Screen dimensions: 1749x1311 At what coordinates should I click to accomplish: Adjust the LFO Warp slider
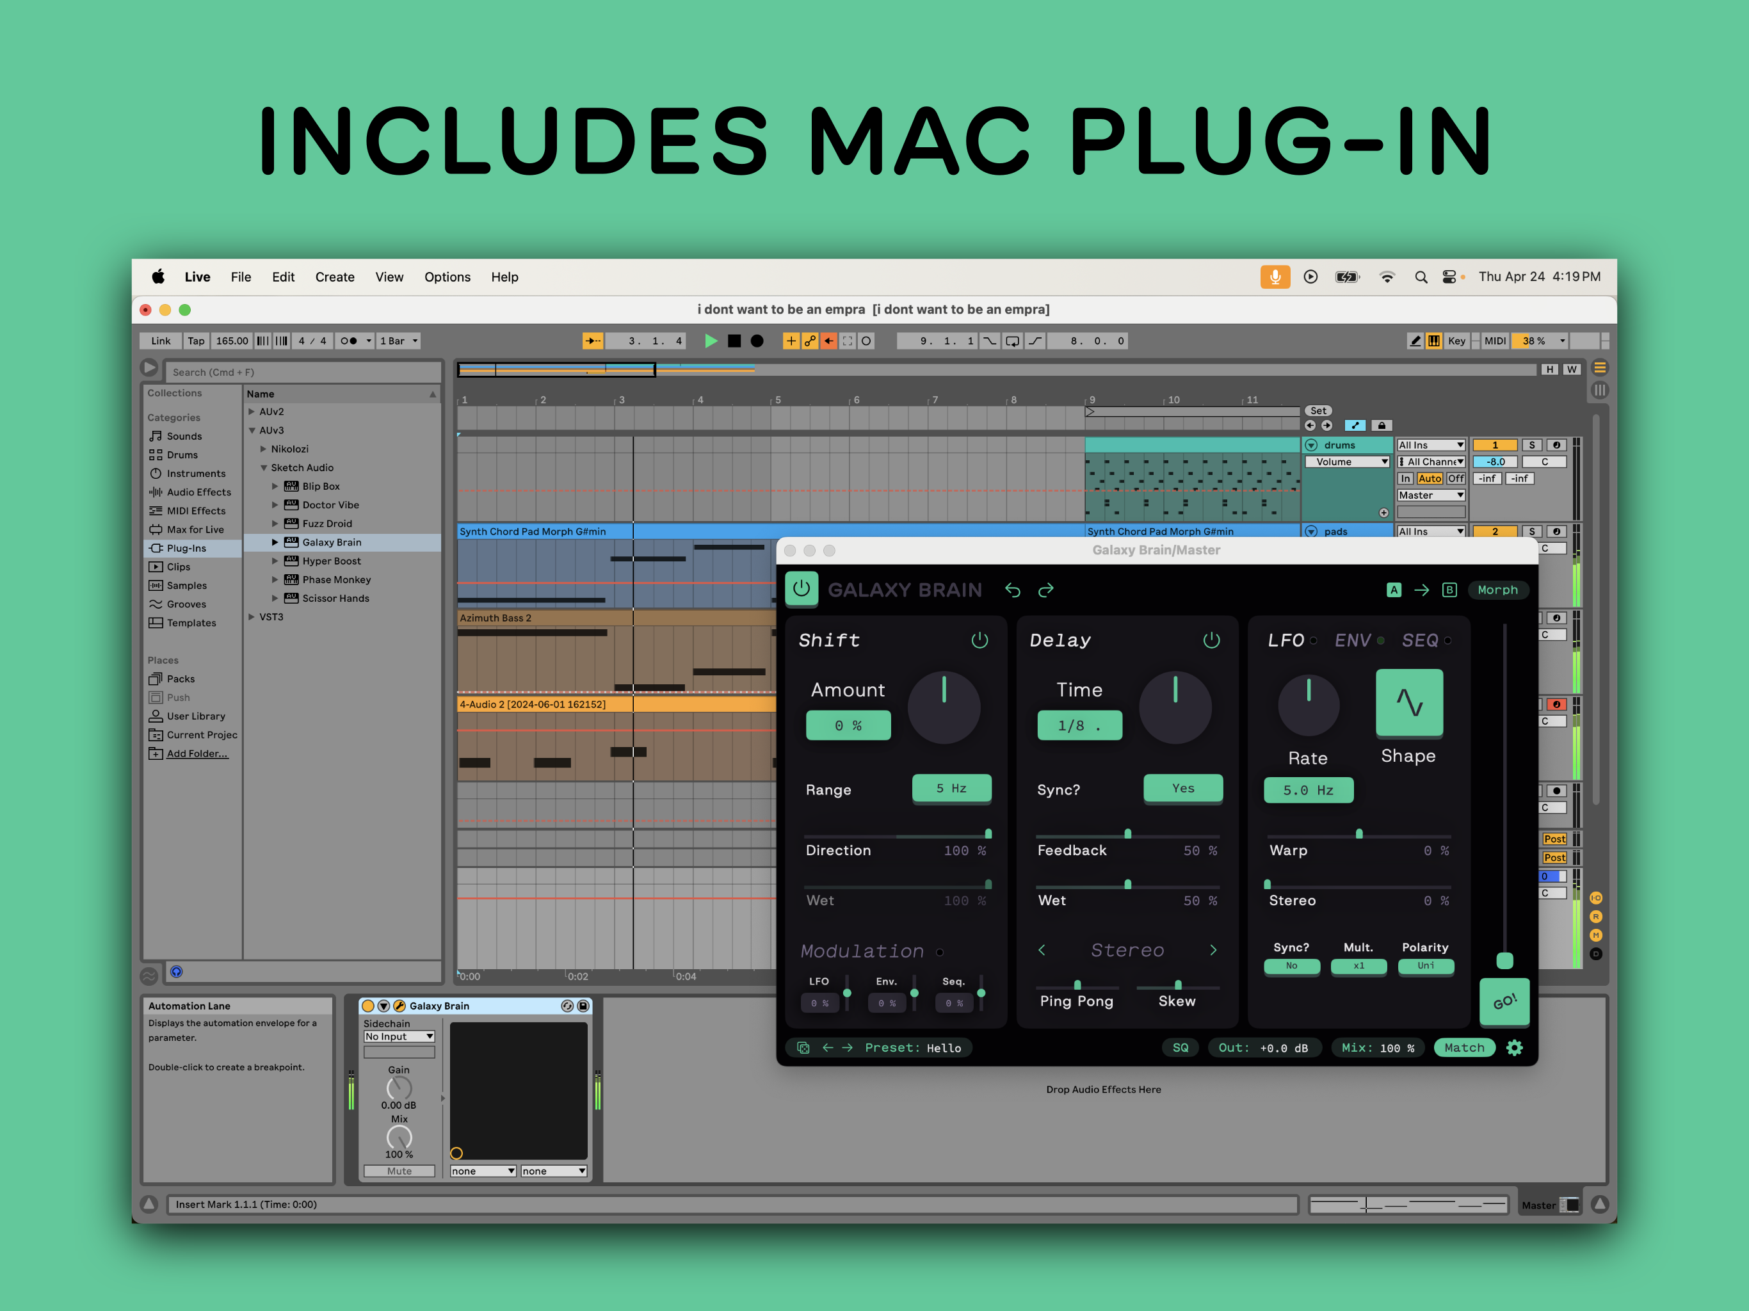[1358, 834]
